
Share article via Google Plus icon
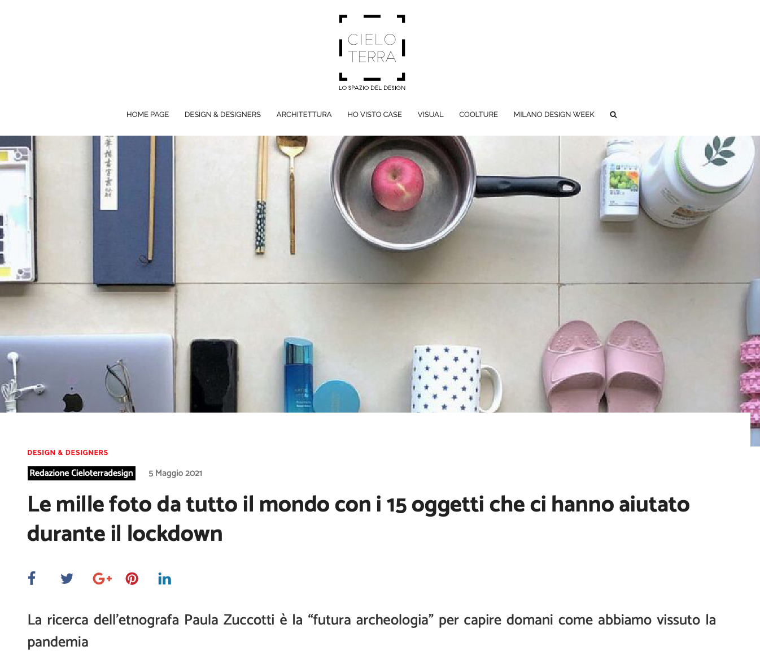point(102,579)
